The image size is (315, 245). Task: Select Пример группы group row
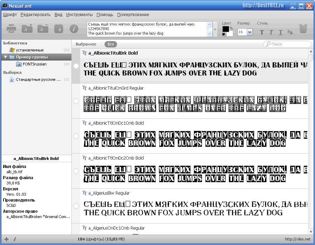(x=36, y=57)
